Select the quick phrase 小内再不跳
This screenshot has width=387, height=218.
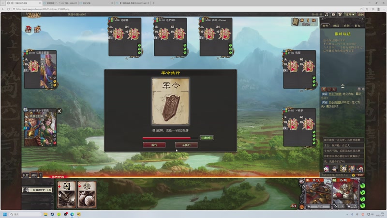pos(343,151)
